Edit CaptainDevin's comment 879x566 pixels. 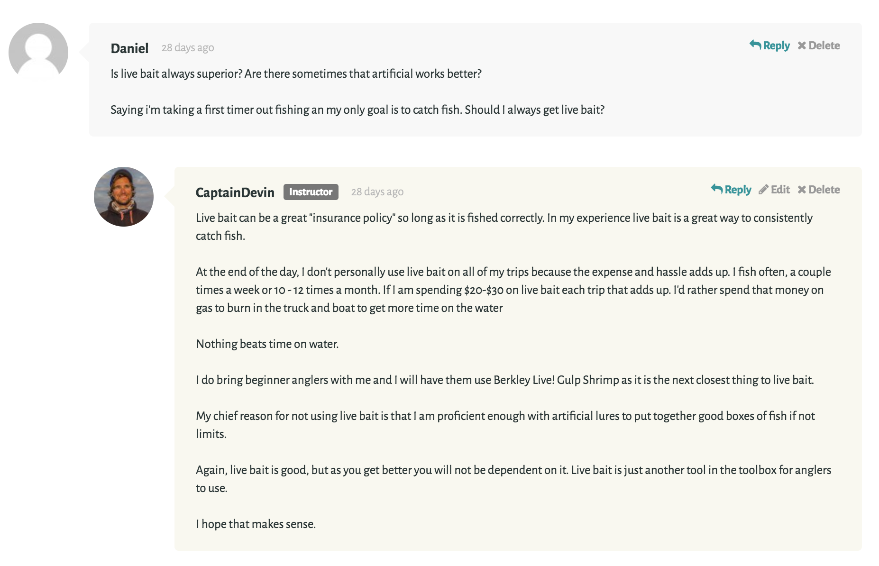tap(774, 190)
